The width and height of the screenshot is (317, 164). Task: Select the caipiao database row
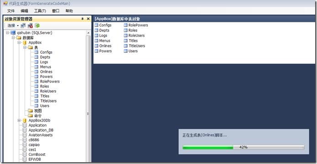tap(34, 144)
